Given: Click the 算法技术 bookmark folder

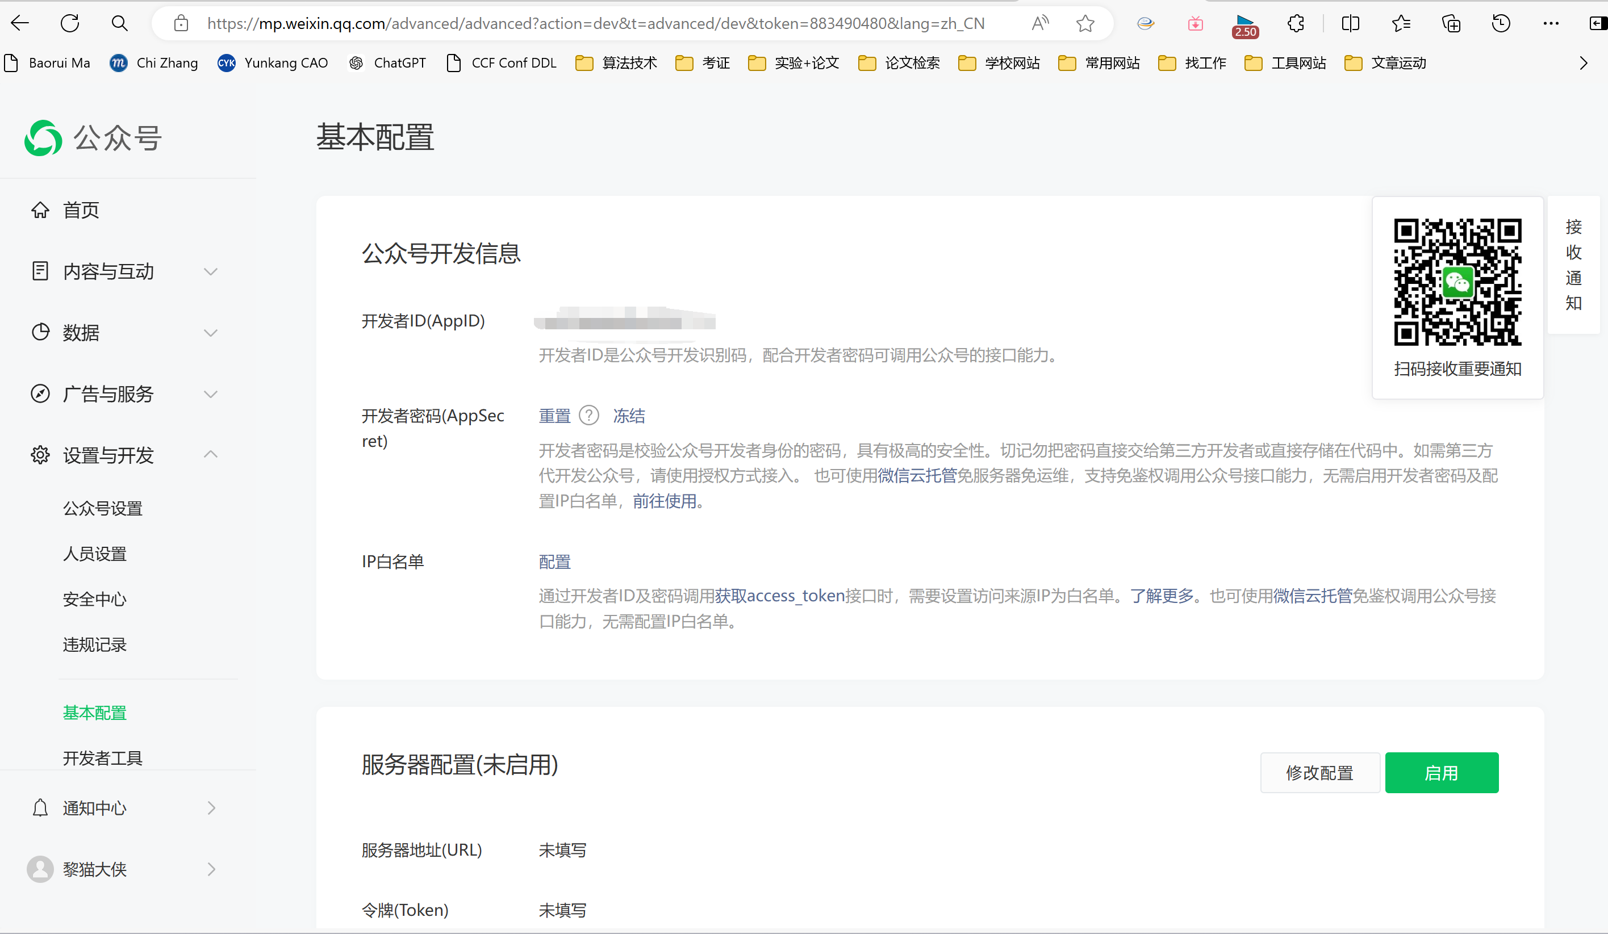Looking at the screenshot, I should (x=616, y=62).
